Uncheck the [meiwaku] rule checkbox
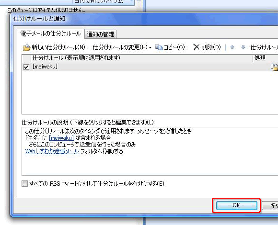This screenshot has height=225, width=278. [26, 67]
